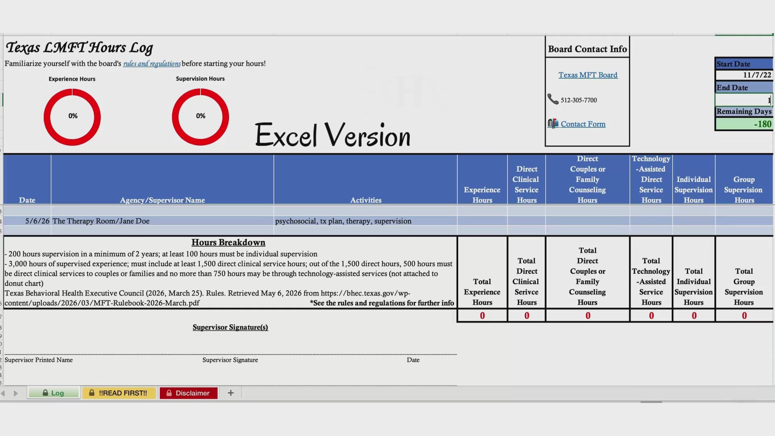775x436 pixels.
Task: Select the Total Group Supervision Hours value 0
Action: tap(744, 316)
